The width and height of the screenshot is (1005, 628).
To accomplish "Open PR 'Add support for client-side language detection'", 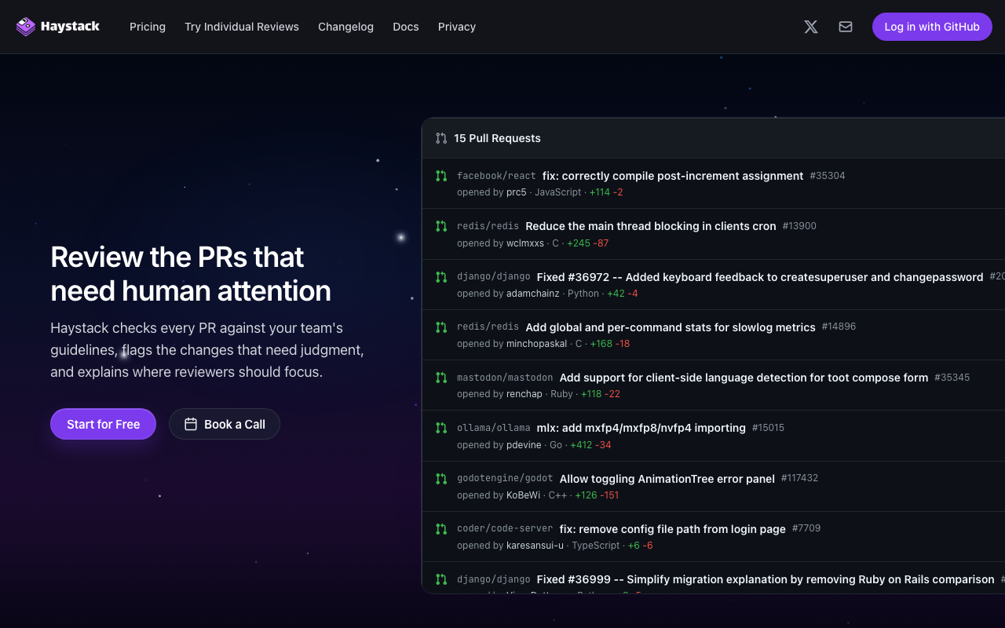I will point(744,378).
